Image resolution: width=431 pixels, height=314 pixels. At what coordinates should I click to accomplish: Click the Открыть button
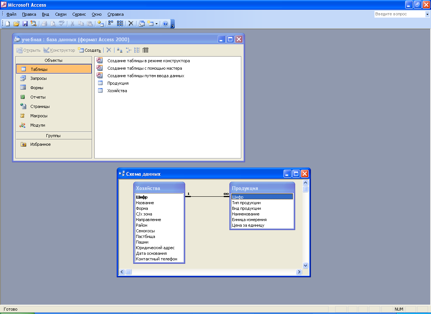[x=28, y=50]
